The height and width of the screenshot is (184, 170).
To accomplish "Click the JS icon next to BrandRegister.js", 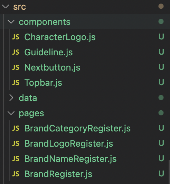I will [x=16, y=174].
